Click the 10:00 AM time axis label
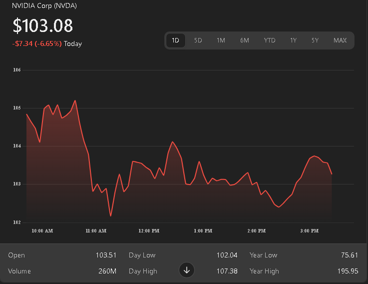The image size is (368, 284). coord(42,231)
